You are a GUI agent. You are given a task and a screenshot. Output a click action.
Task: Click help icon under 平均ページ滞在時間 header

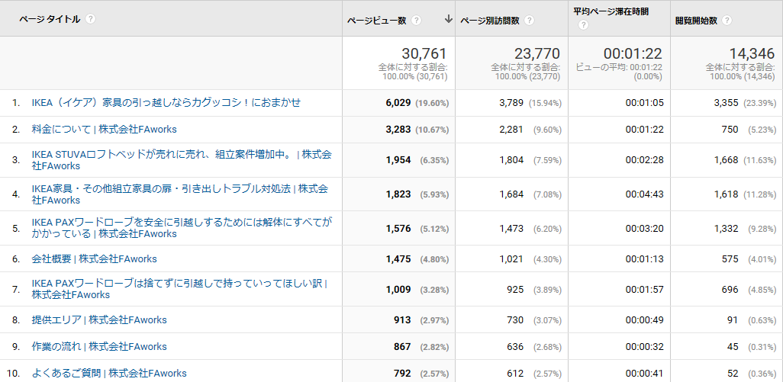point(583,25)
